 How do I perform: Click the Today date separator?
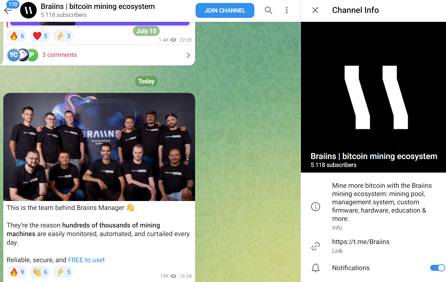(x=146, y=81)
